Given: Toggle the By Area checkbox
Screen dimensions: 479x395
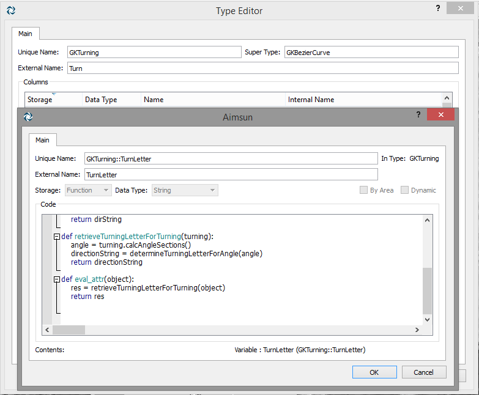Looking at the screenshot, I should [363, 190].
